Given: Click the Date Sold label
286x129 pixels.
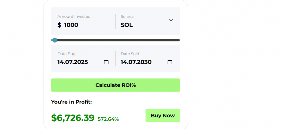Looking at the screenshot, I should pyautogui.click(x=130, y=54).
